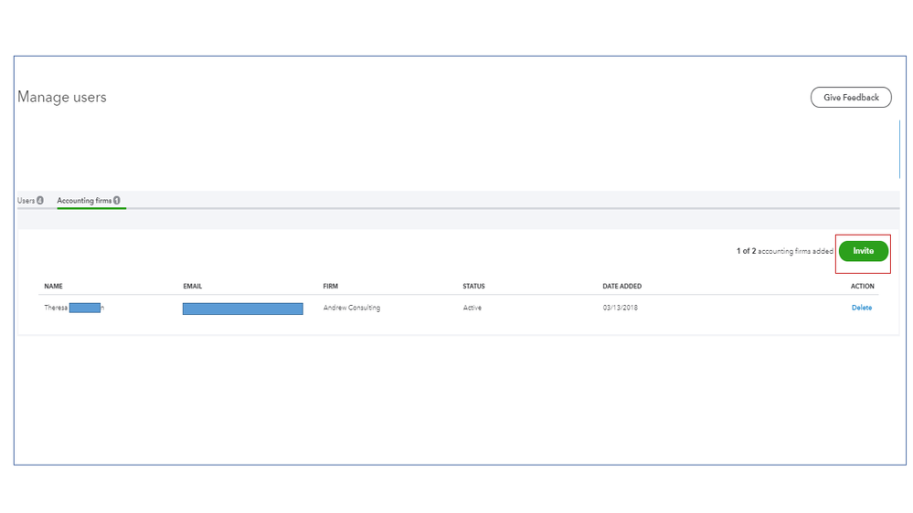Click the 03/13/2018 date added cell
The image size is (913, 513).
[620, 308]
